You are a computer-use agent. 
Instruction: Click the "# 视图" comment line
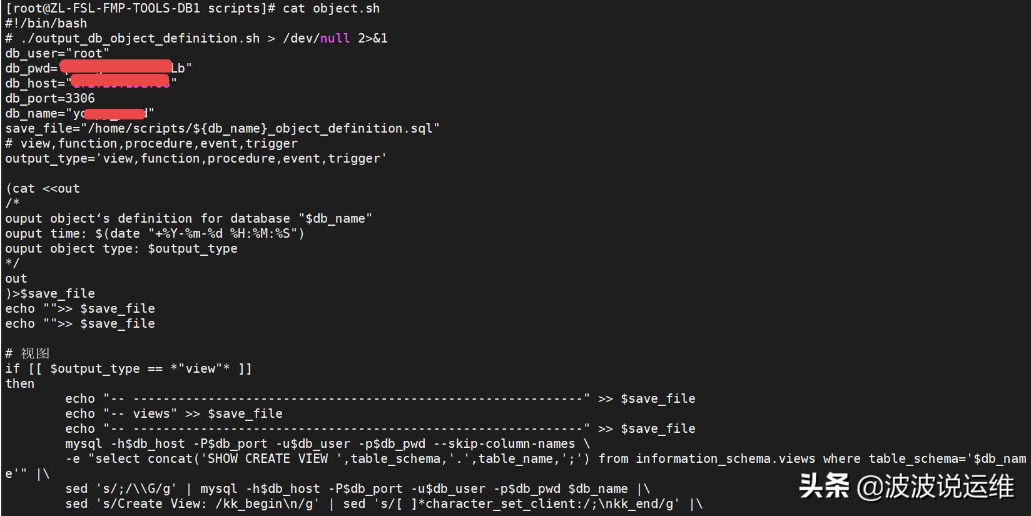(28, 353)
